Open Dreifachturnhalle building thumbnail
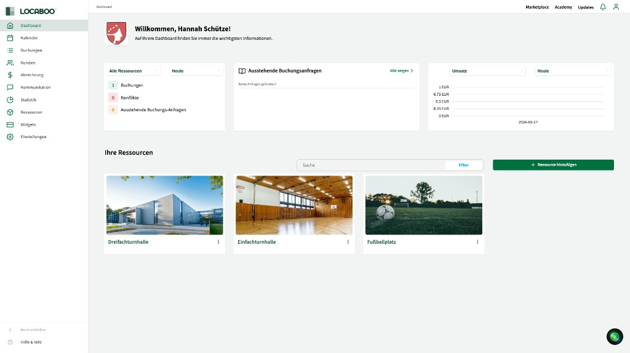The image size is (630, 353). 165,205
